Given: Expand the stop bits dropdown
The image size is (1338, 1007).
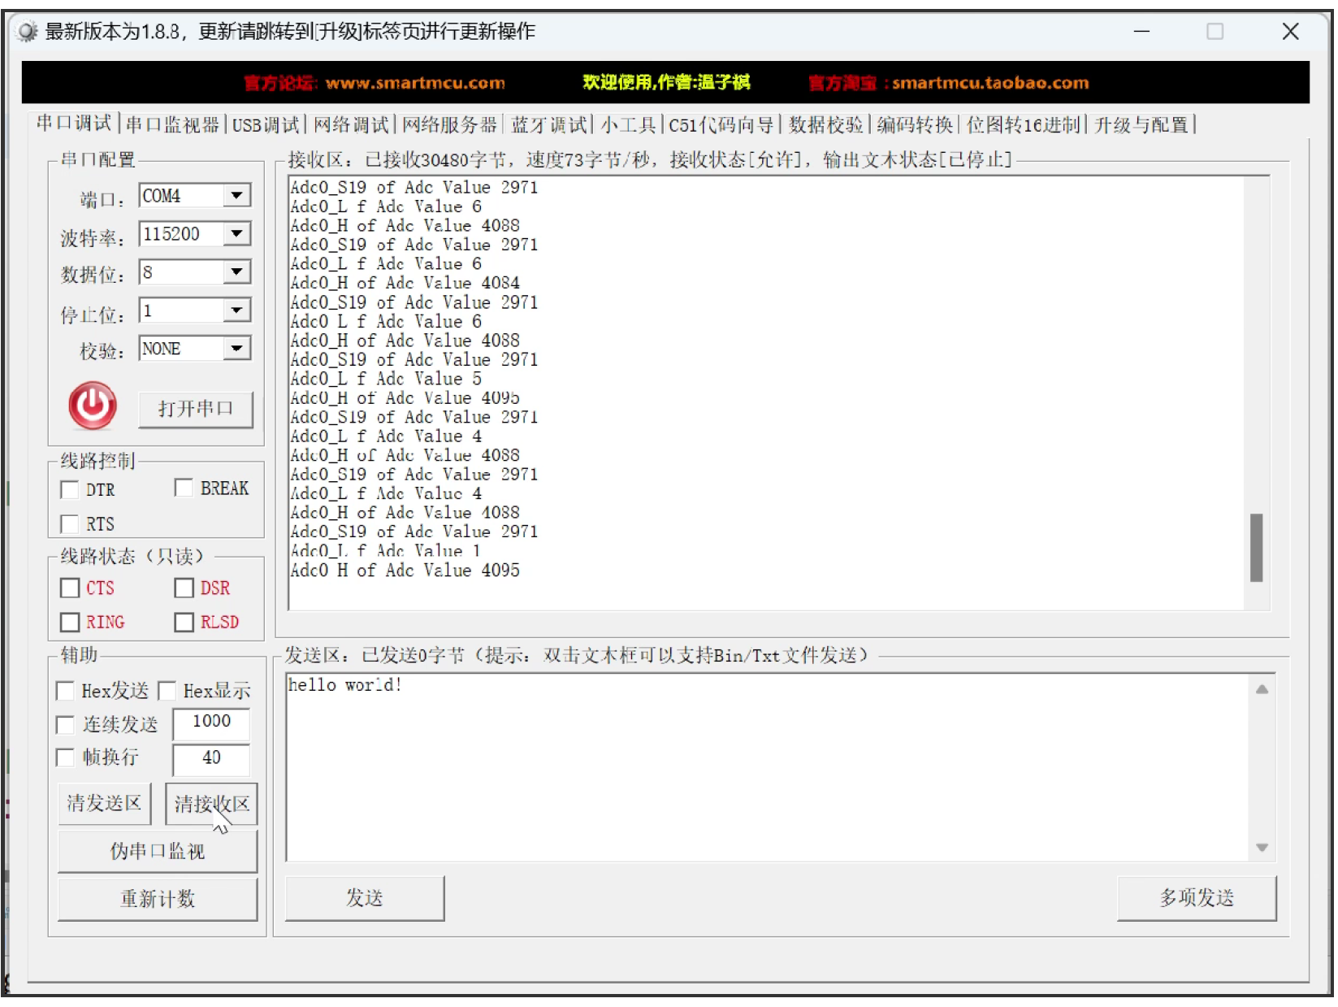Looking at the screenshot, I should pos(236,310).
